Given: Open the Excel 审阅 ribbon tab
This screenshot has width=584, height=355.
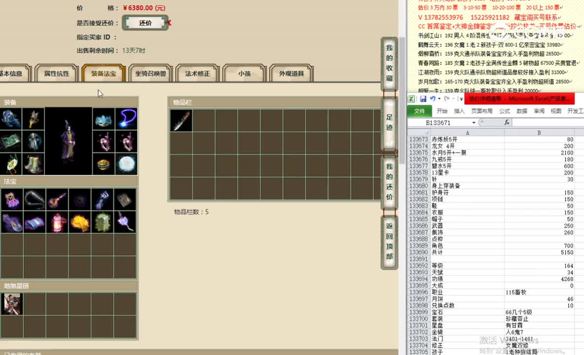Looking at the screenshot, I should click(x=539, y=111).
